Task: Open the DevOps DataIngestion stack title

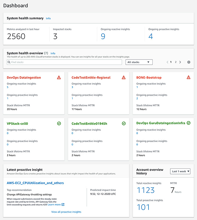Action: point(24,77)
